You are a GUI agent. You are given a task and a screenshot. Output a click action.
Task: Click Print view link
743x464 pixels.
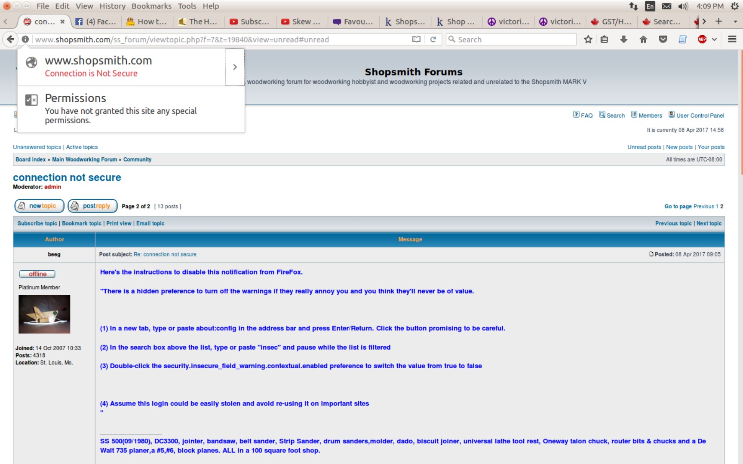[x=119, y=223]
